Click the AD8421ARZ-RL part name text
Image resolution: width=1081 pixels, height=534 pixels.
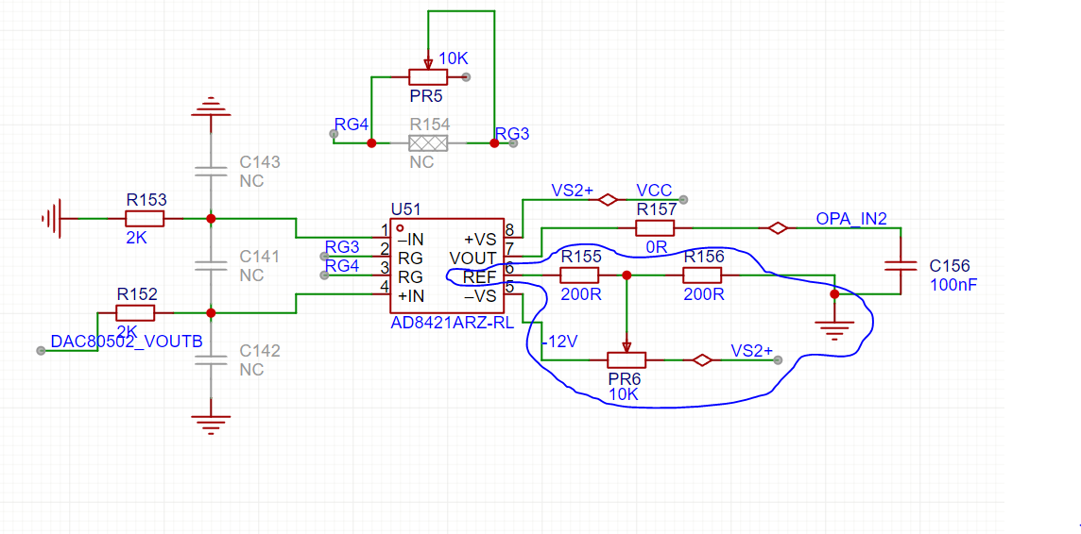pos(453,324)
